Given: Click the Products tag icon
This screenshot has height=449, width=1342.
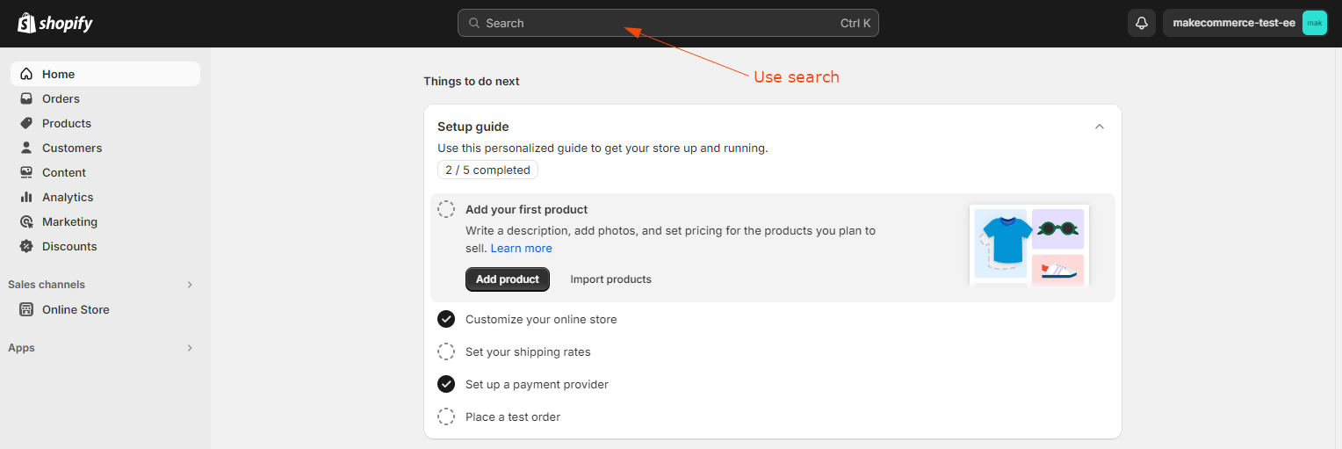Looking at the screenshot, I should (26, 124).
